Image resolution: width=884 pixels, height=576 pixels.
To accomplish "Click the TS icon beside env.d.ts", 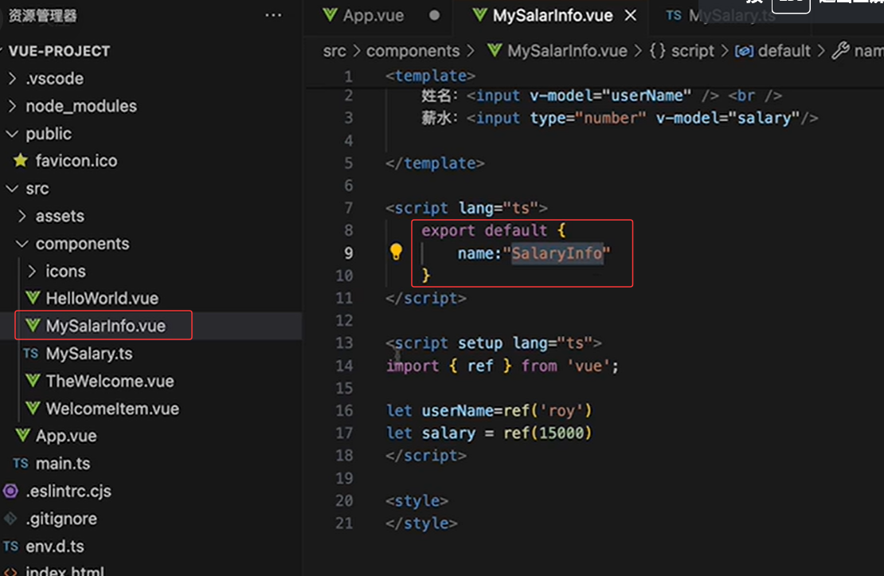I will point(10,546).
